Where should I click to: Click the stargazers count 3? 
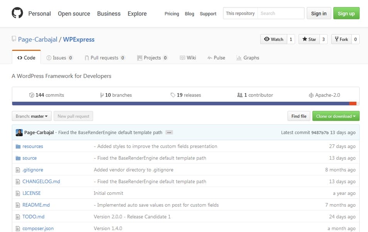point(323,39)
